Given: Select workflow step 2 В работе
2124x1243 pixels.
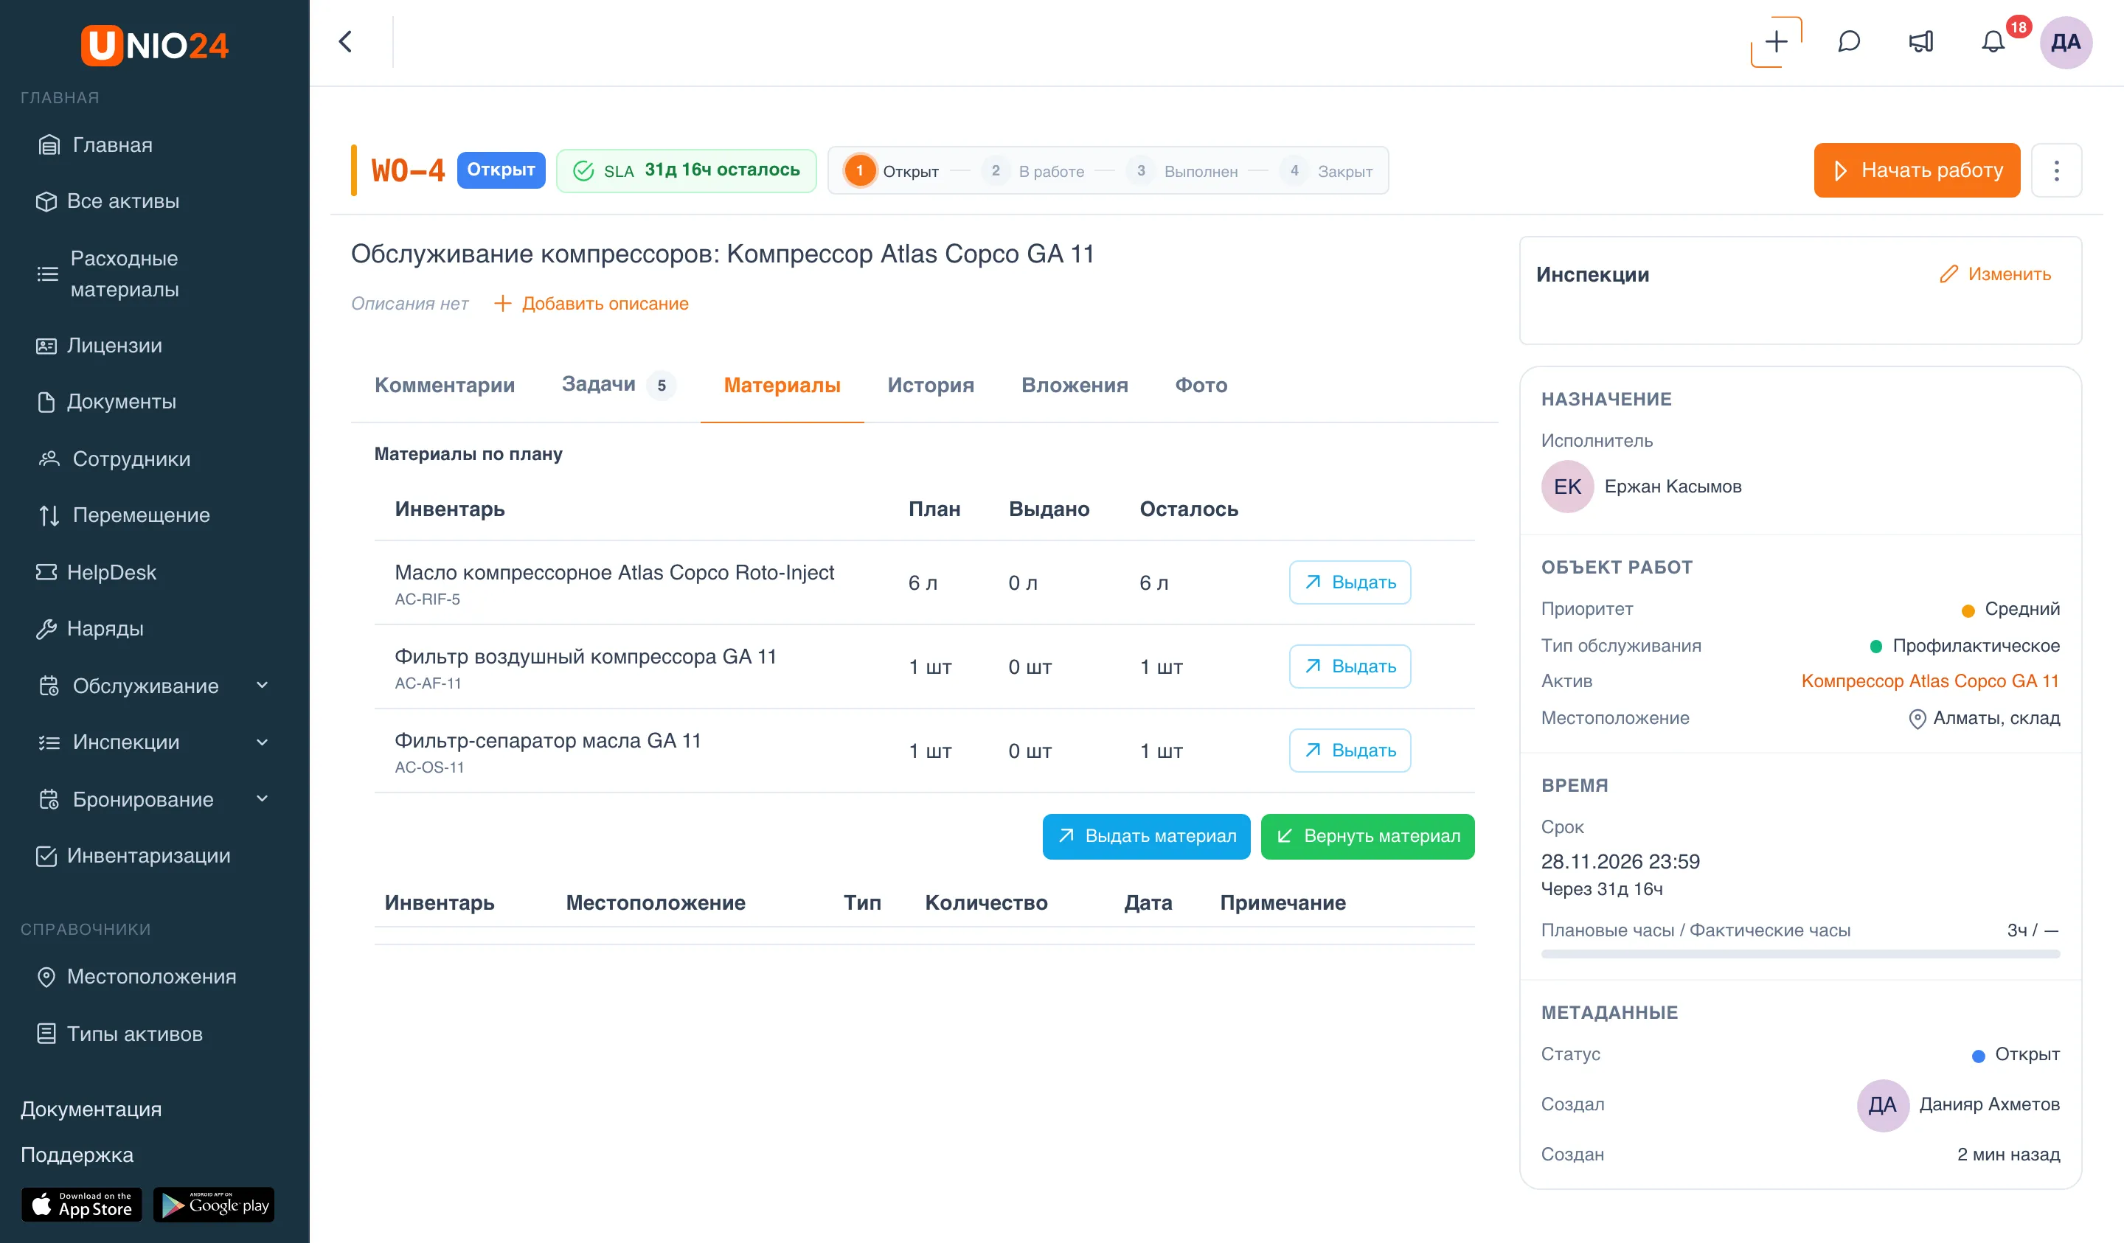Looking at the screenshot, I should (x=1034, y=171).
